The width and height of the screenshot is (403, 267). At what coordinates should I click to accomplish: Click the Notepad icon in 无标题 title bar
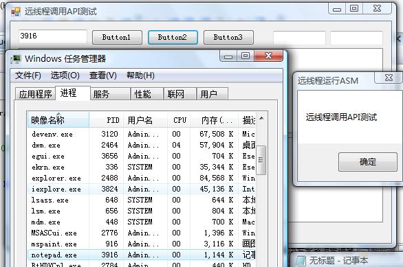pos(301,261)
